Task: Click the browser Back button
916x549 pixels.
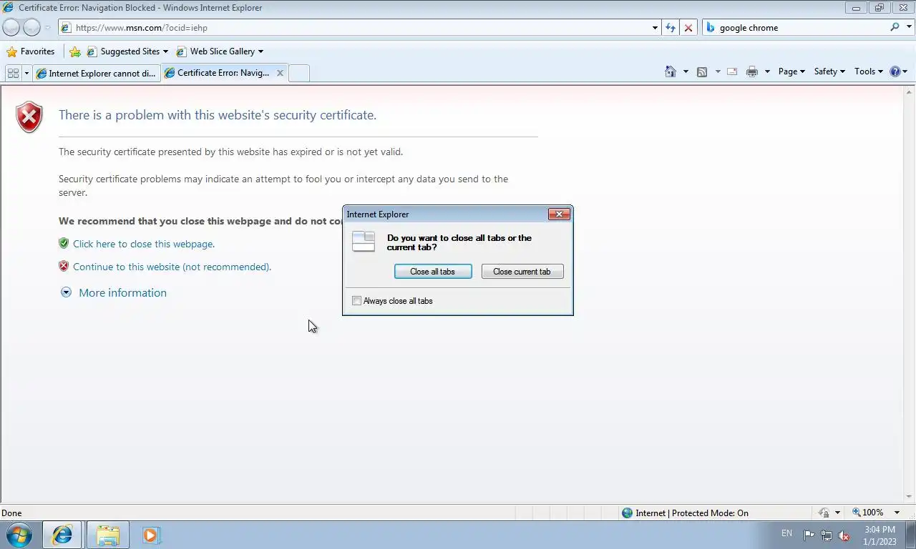Action: pyautogui.click(x=11, y=27)
